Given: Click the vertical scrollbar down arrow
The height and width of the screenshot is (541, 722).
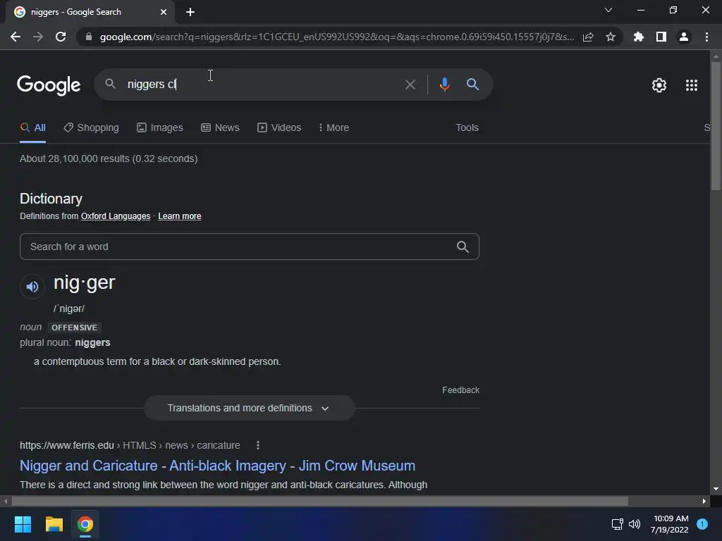Looking at the screenshot, I should [x=716, y=489].
